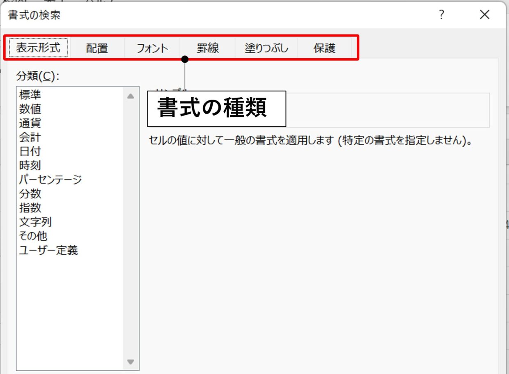Image resolution: width=509 pixels, height=374 pixels.
Task: Select the フォント tab
Action: click(x=152, y=48)
